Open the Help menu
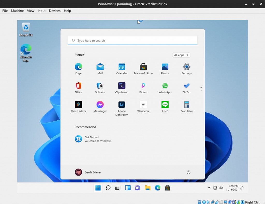Viewport: 265px width, 204px height. (x=67, y=11)
